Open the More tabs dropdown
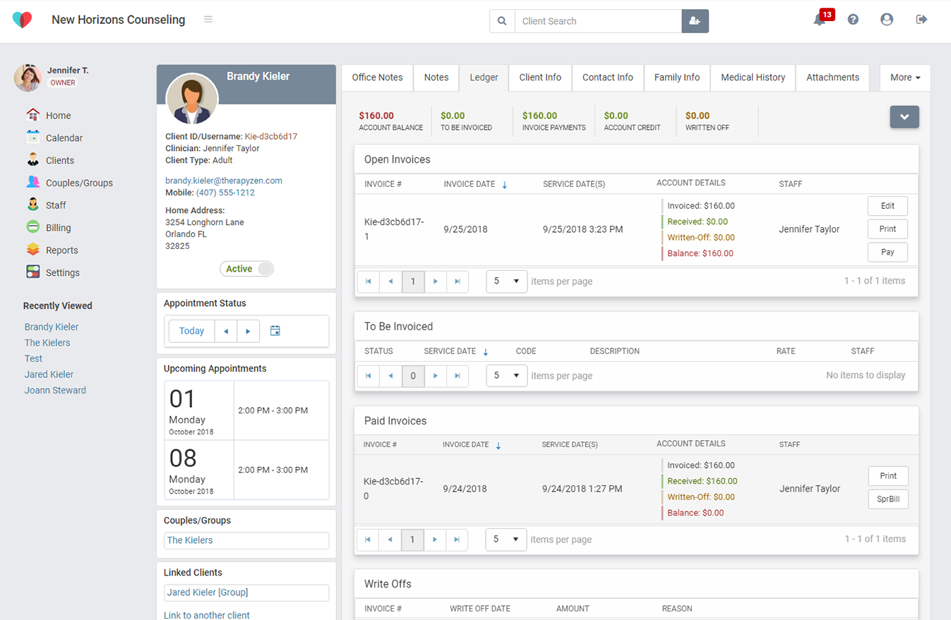 point(904,78)
